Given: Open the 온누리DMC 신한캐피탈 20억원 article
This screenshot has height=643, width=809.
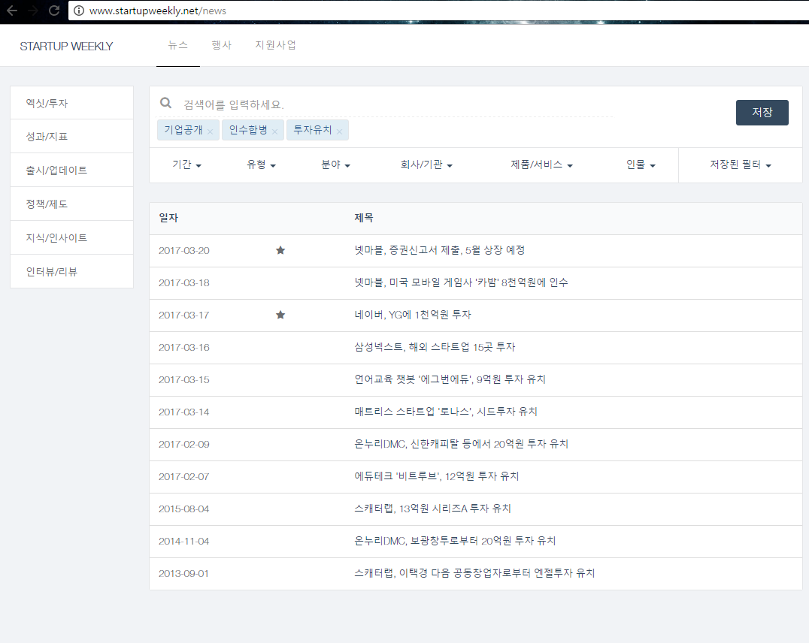Looking at the screenshot, I should [461, 444].
